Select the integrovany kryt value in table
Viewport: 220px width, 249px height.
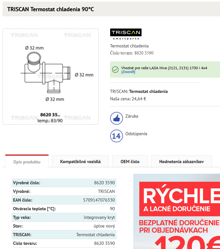point(99,218)
